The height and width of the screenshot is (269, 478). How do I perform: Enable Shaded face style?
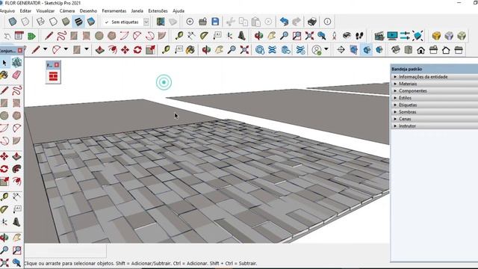point(66,22)
